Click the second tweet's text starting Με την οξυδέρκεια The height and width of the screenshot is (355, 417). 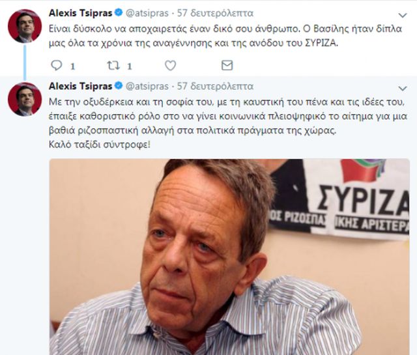click(228, 123)
